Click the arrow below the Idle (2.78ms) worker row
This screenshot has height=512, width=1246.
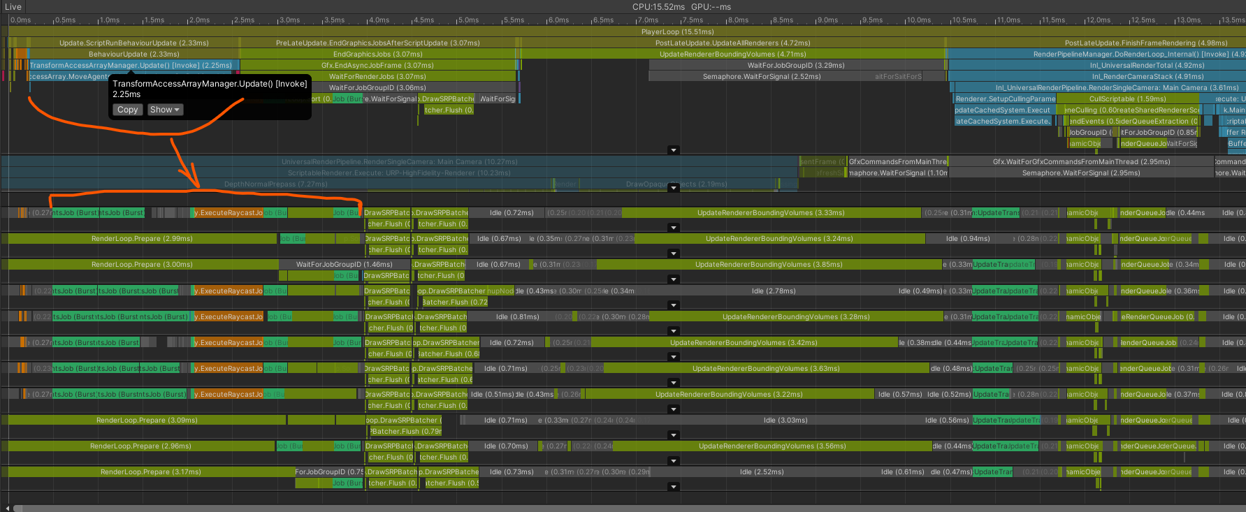click(673, 305)
